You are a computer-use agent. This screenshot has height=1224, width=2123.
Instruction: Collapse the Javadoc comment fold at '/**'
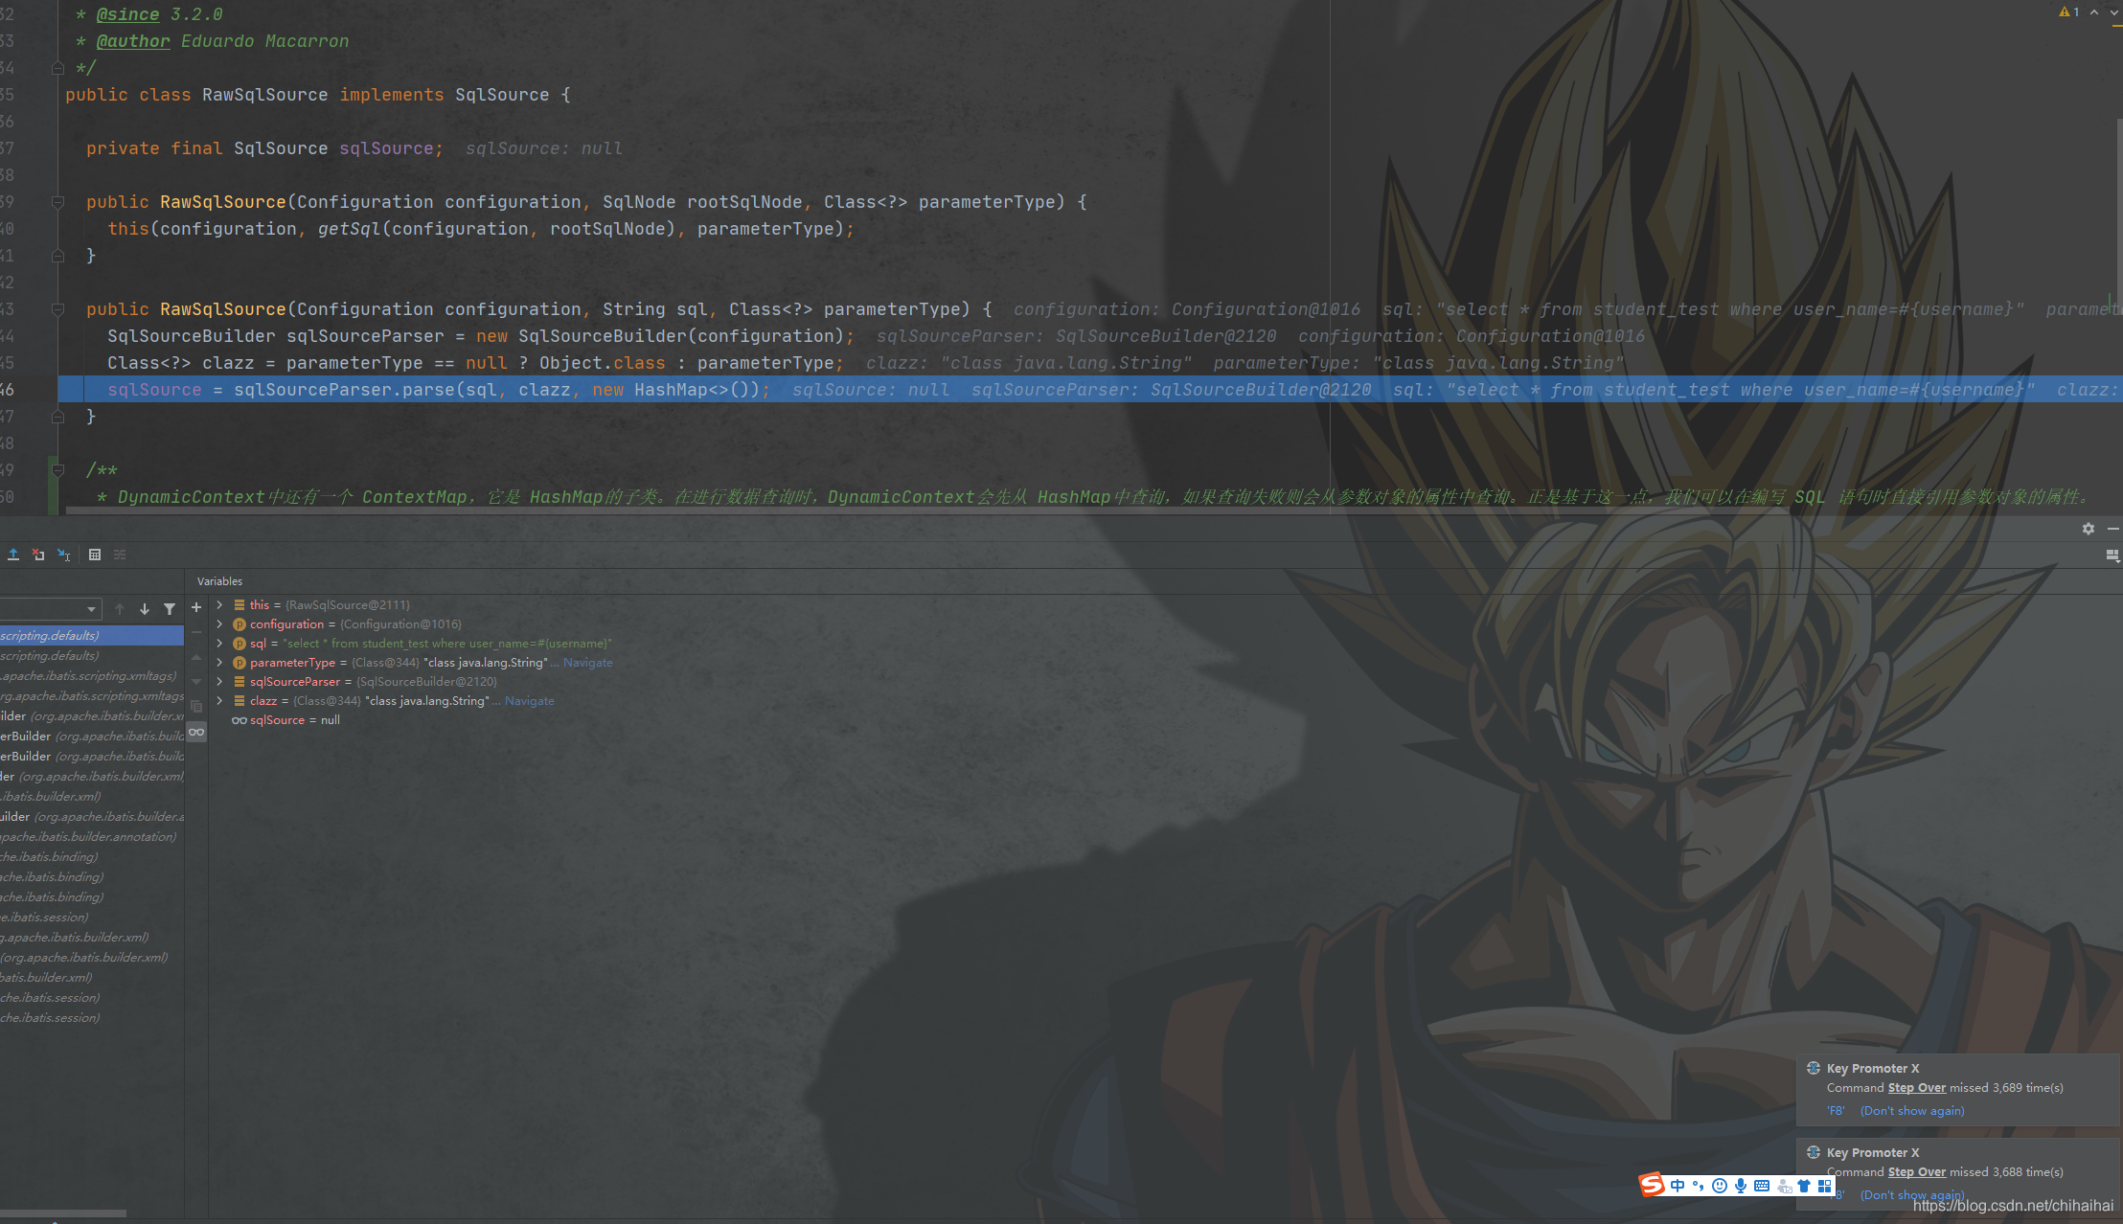point(57,470)
